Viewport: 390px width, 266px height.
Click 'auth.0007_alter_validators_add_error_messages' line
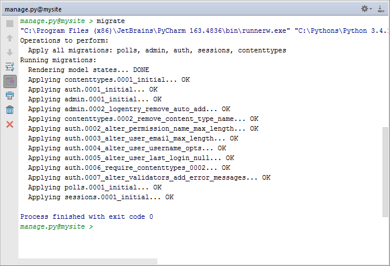pyautogui.click(x=149, y=177)
